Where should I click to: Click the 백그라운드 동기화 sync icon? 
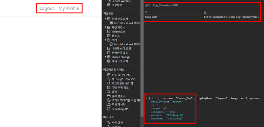click(109, 83)
